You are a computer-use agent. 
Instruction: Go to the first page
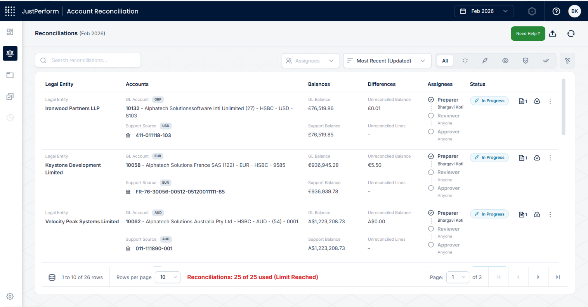tap(499, 277)
